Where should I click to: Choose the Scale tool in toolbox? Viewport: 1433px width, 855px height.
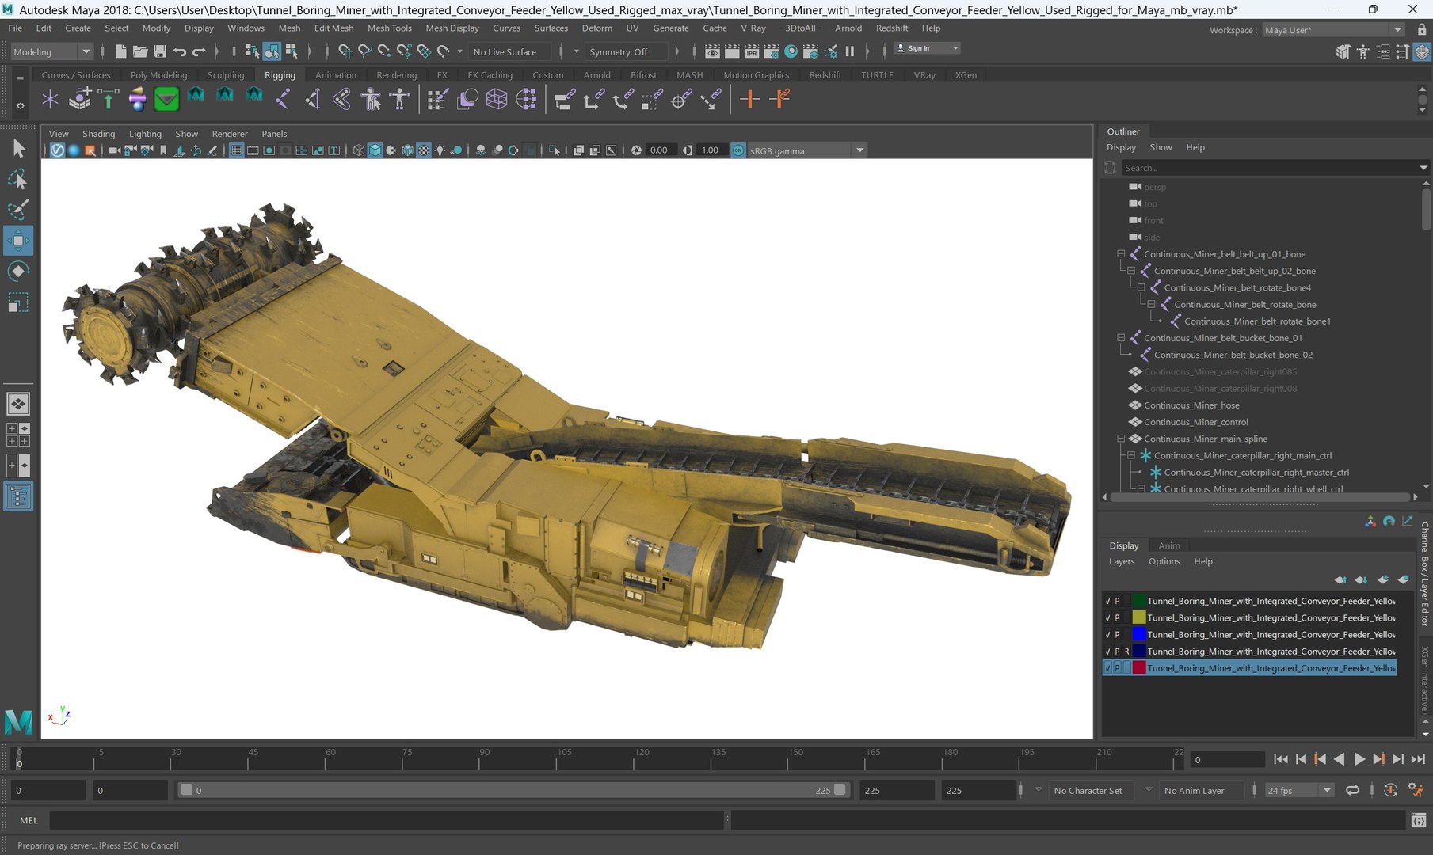[x=18, y=302]
